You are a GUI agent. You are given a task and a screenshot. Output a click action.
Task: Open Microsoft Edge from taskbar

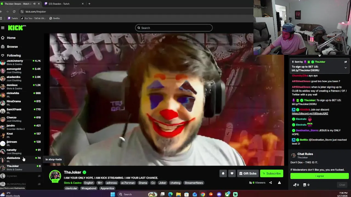[x=170, y=194]
